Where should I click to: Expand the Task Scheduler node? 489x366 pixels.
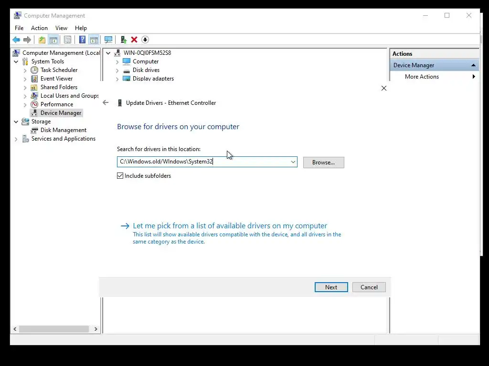[x=25, y=71]
